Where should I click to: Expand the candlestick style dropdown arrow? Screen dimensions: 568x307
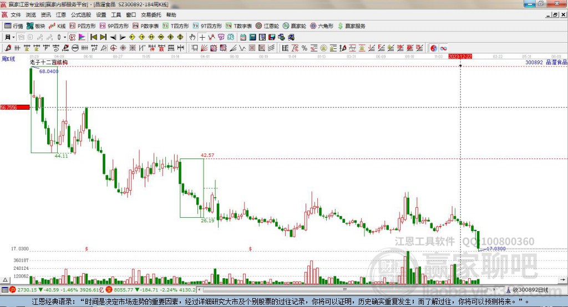[65, 37]
